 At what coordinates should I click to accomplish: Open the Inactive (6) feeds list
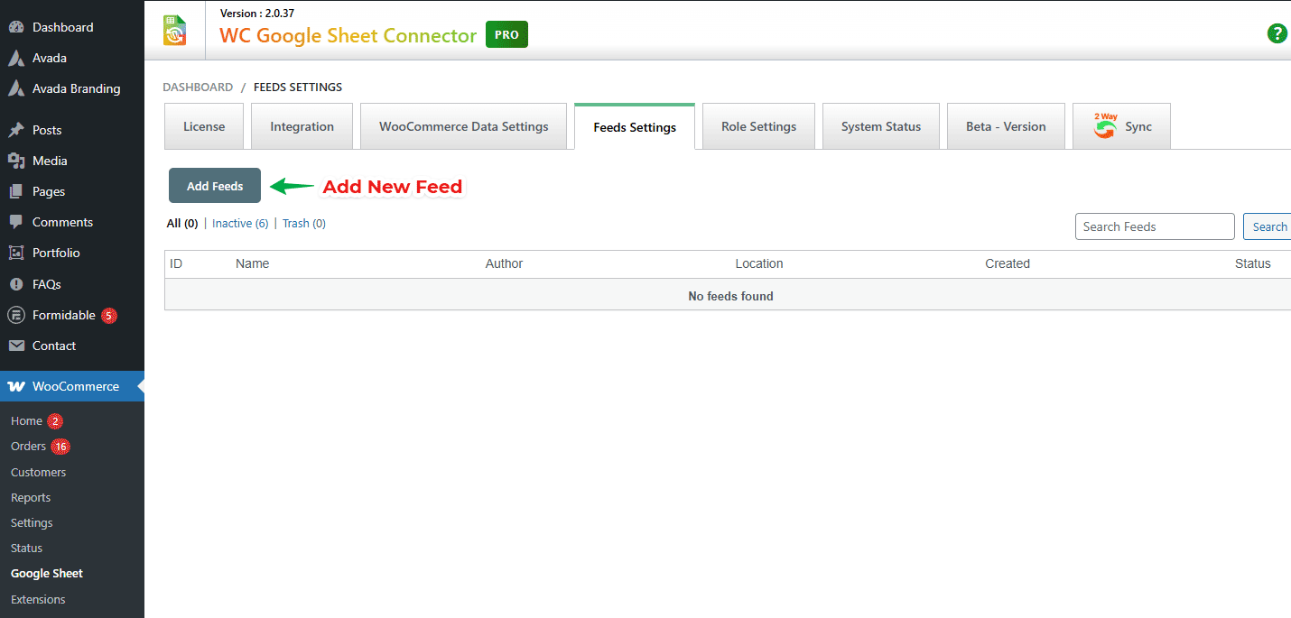click(x=239, y=223)
